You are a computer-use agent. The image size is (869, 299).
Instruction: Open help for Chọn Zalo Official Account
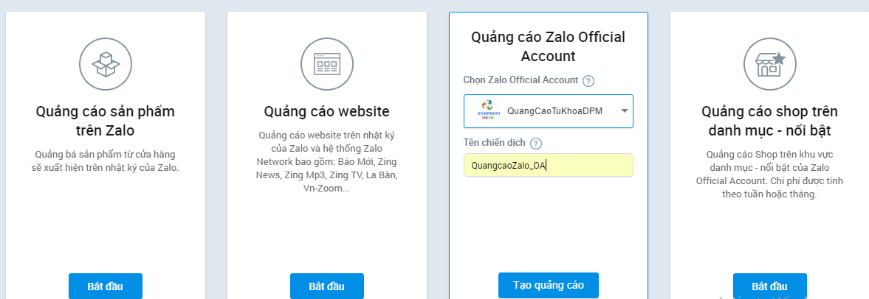point(588,81)
